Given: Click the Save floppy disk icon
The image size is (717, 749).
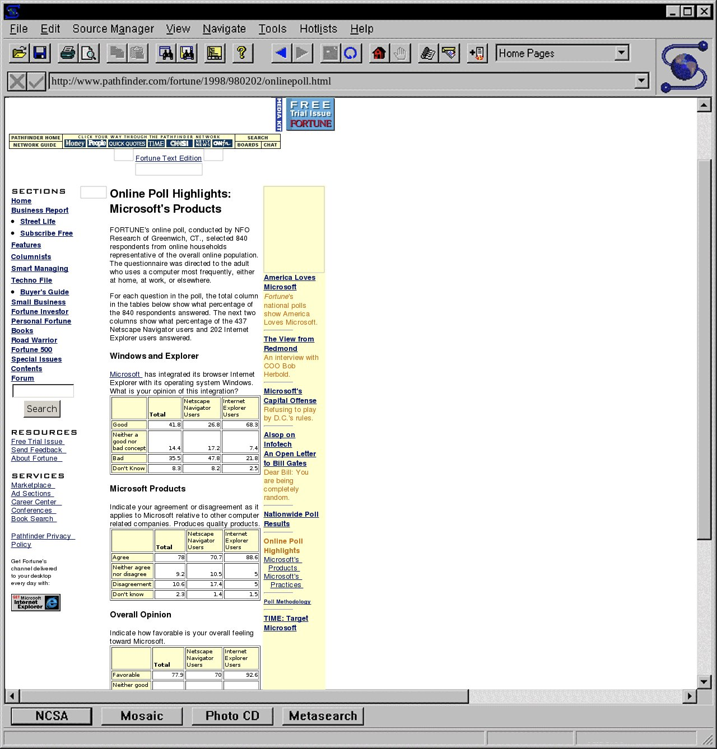Looking at the screenshot, I should pyautogui.click(x=40, y=53).
